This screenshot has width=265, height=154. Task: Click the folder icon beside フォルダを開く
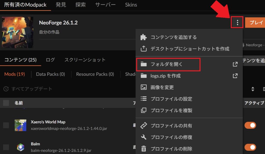143,64
